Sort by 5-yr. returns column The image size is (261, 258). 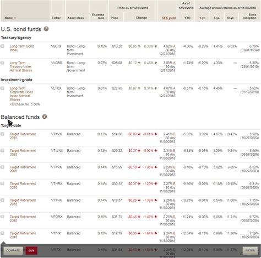tap(218, 18)
